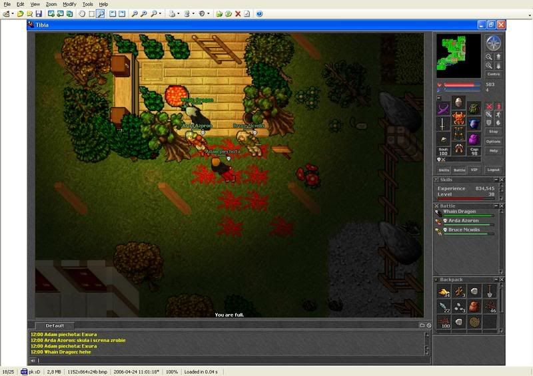The width and height of the screenshot is (533, 376).
Task: Click the red health bar
Action: (462, 85)
